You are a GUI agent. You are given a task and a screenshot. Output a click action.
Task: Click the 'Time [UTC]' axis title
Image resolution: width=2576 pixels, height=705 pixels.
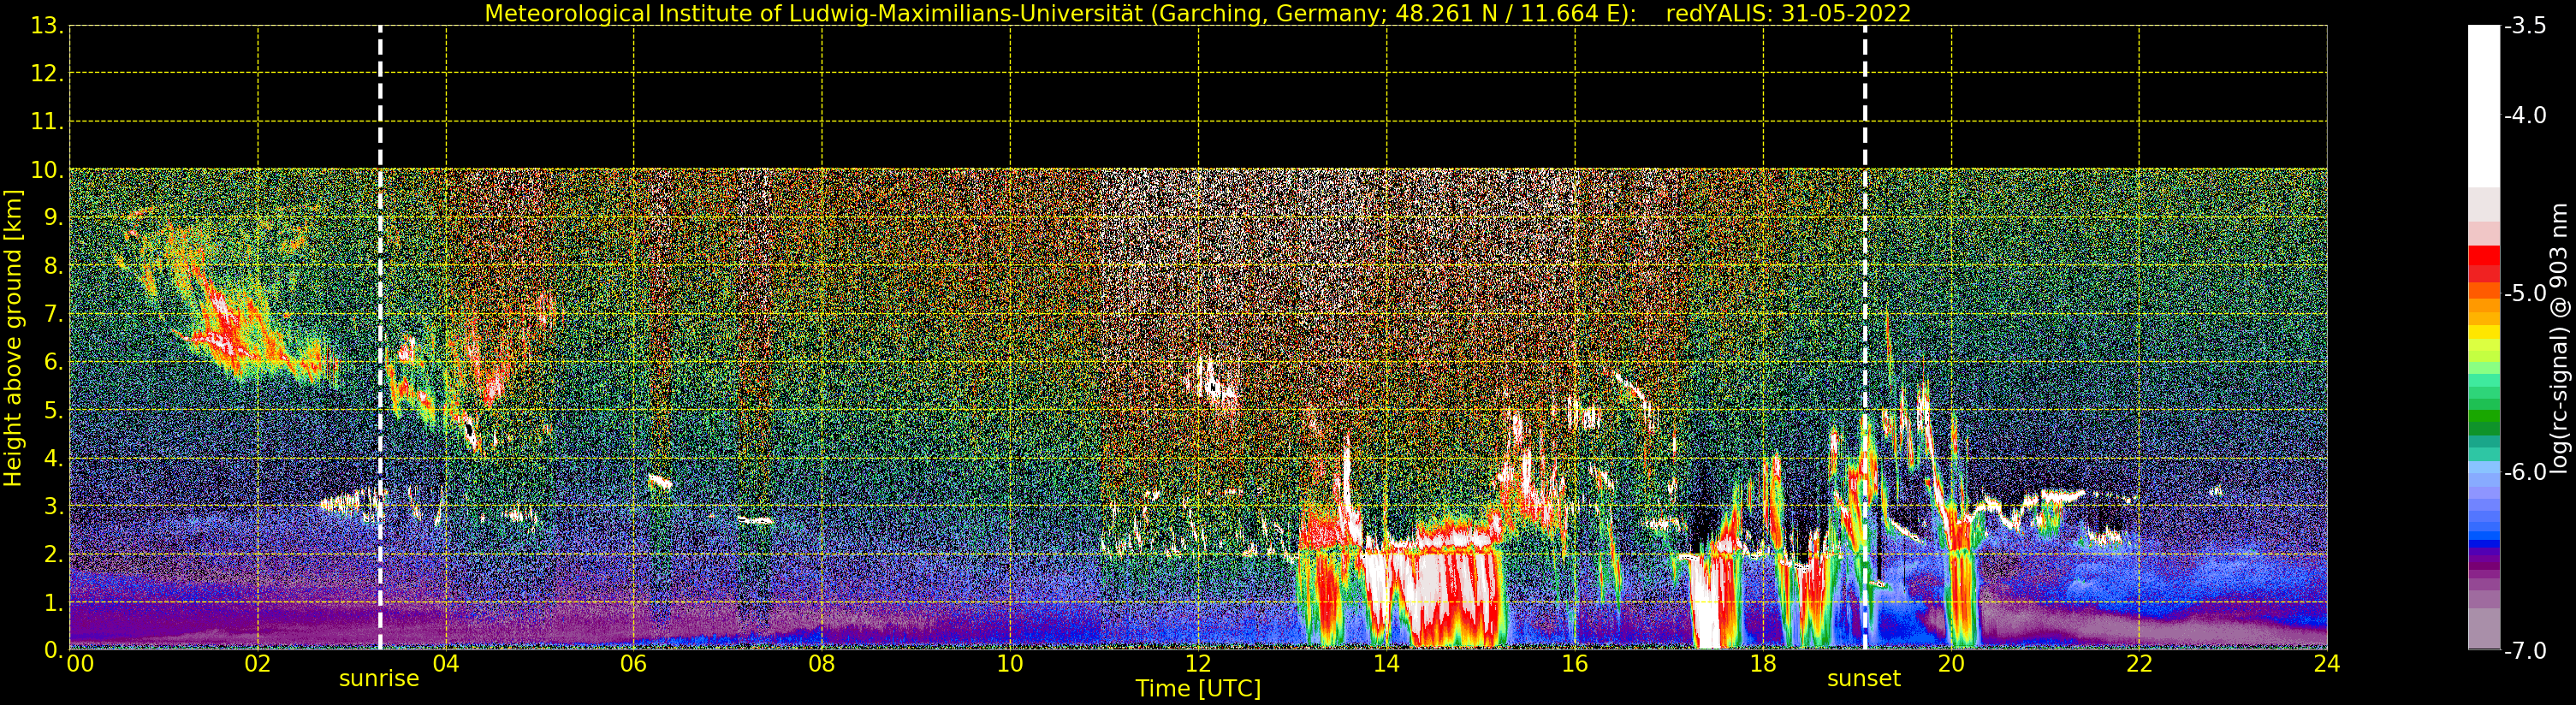pos(1198,689)
